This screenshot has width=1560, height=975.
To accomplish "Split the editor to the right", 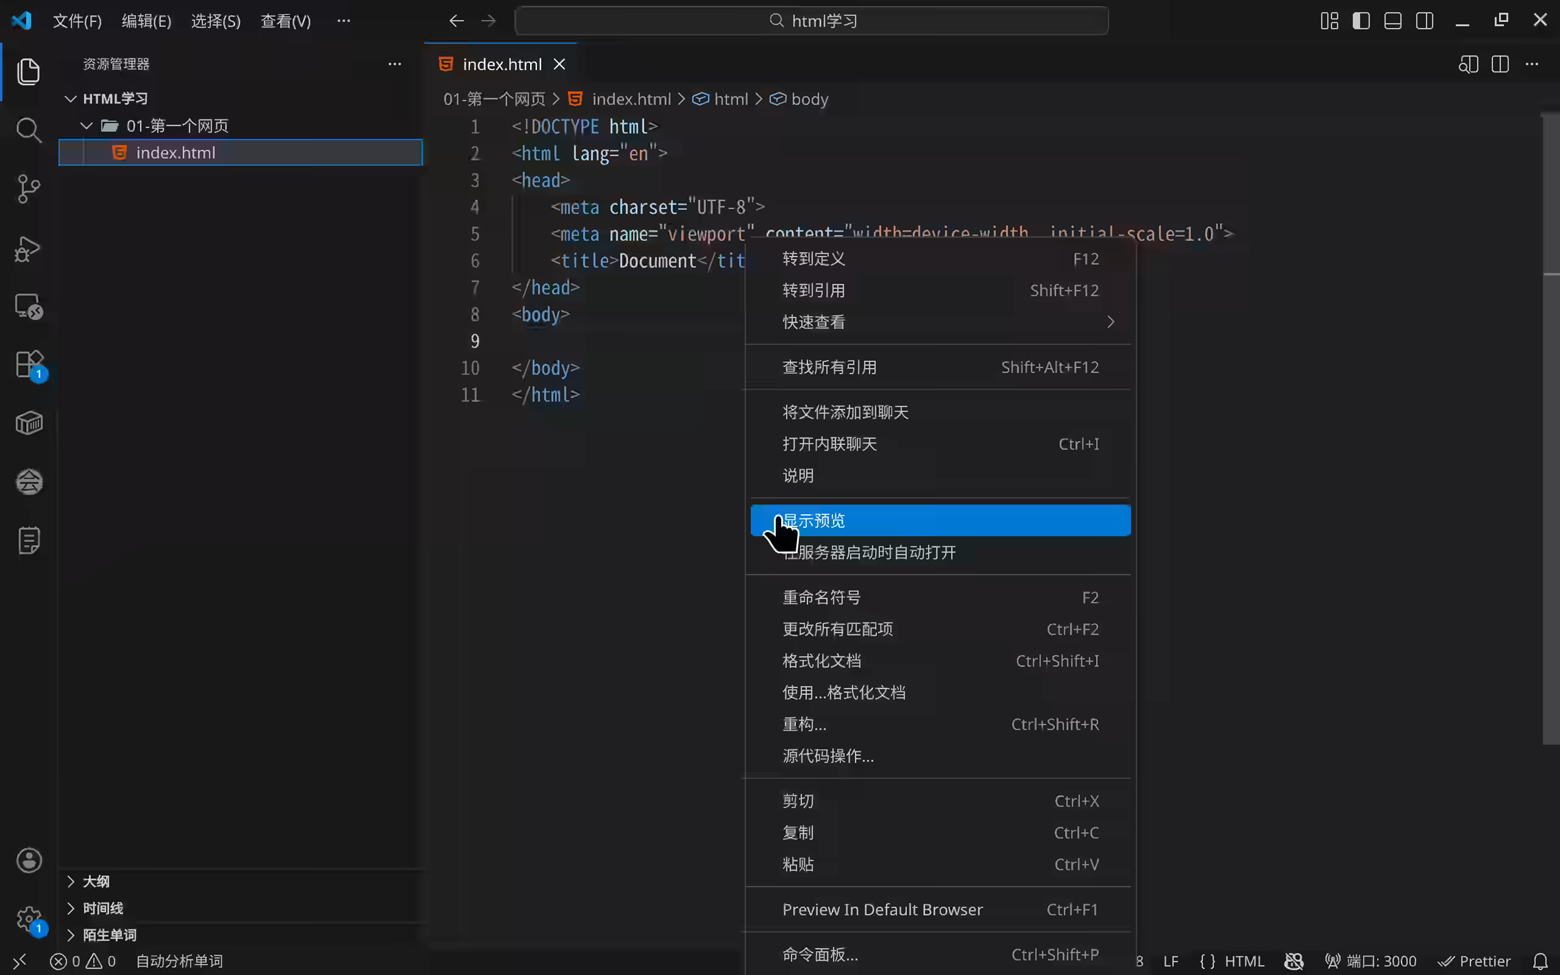I will [1500, 65].
